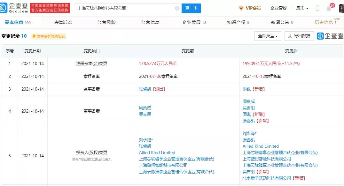This screenshot has width=344, height=186.
Task: Click 张睿凯 in 投资人 变更后 column
Action: coord(248,140)
